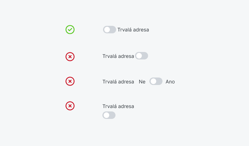Click Trvalá adresa label immediately left of its switch
249x146 pixels.
point(118,56)
